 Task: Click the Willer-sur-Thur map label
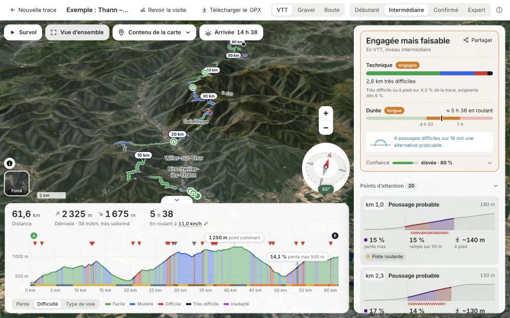pos(184,158)
